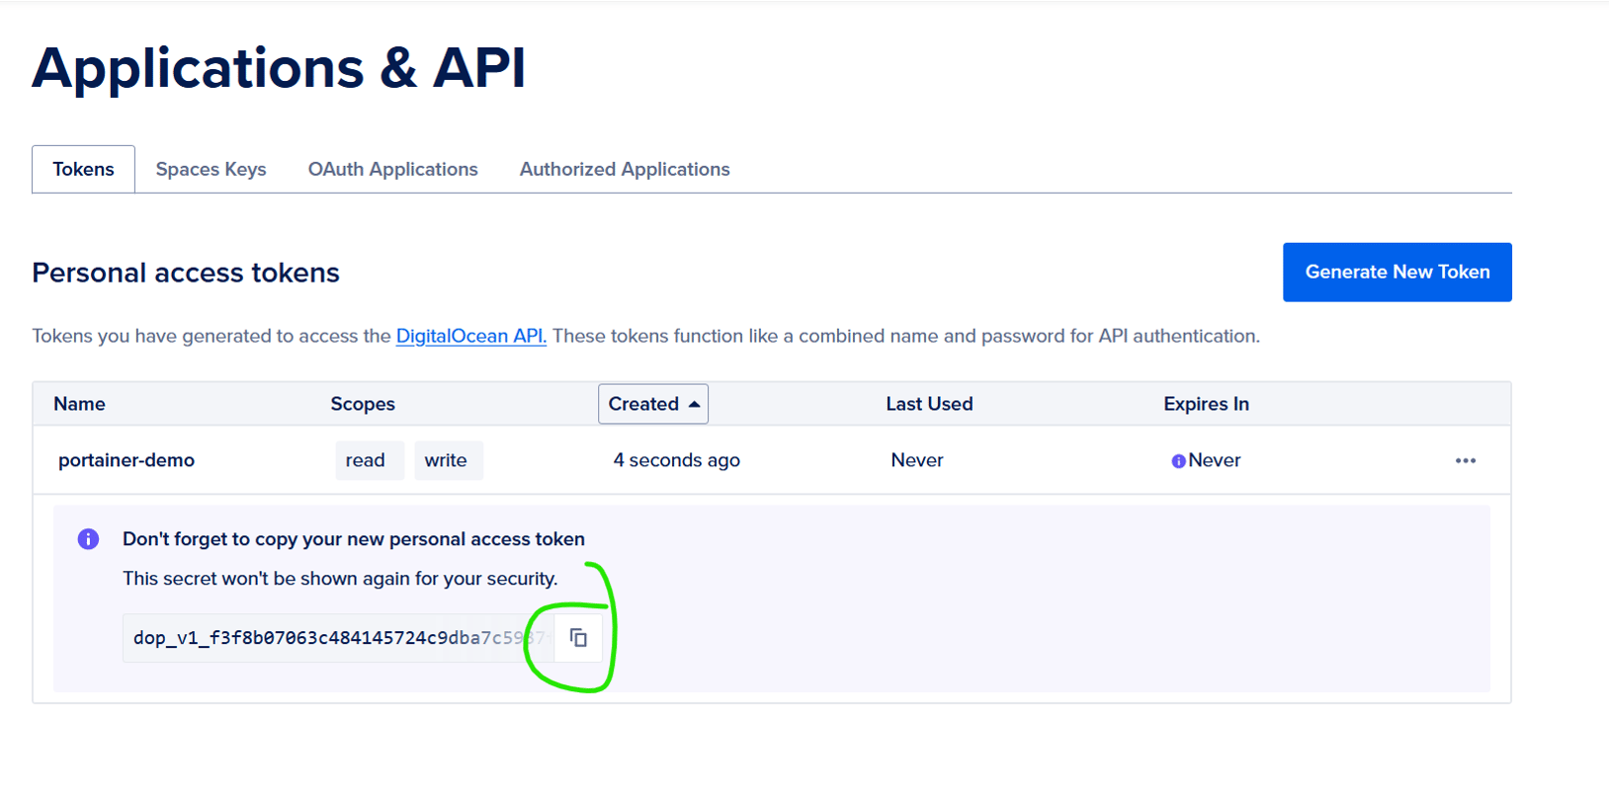Sort by the Name column header

[x=79, y=404]
